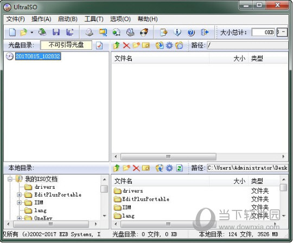Create a new folder in the local directory toolbar

point(126,168)
